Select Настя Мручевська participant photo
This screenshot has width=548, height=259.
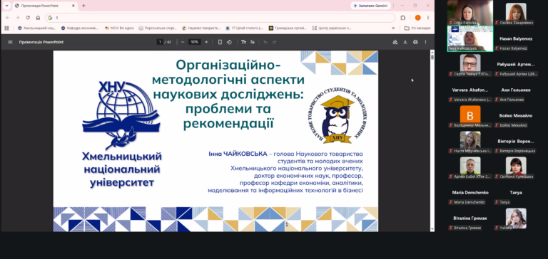click(x=470, y=140)
